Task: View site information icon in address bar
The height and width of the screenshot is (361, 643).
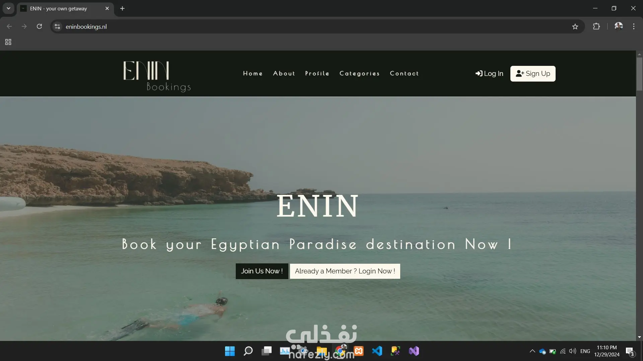Action: pyautogui.click(x=57, y=26)
